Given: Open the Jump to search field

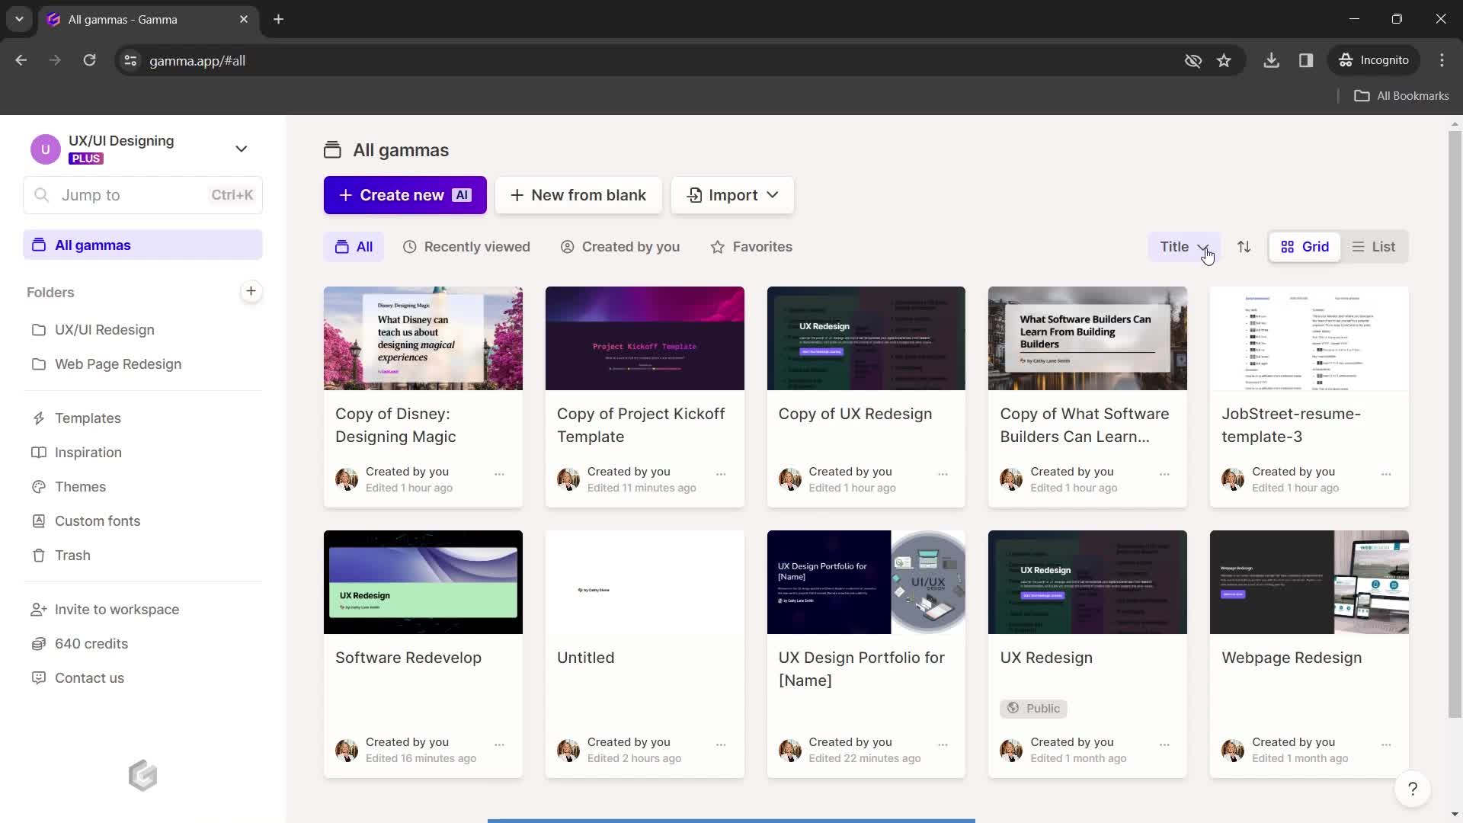Looking at the screenshot, I should click(x=144, y=194).
